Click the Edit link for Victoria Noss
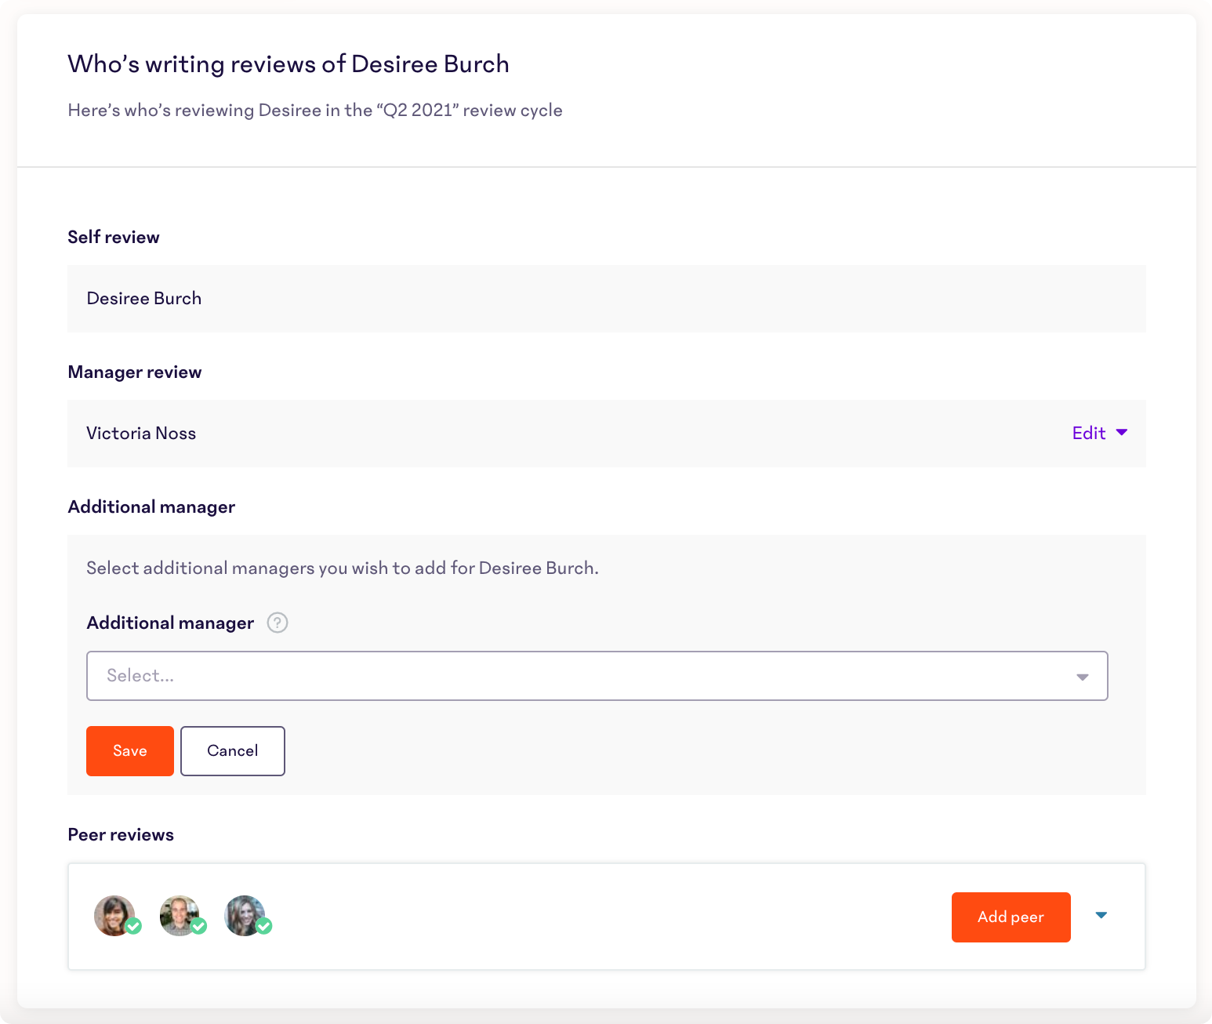The width and height of the screenshot is (1212, 1024). click(x=1089, y=433)
